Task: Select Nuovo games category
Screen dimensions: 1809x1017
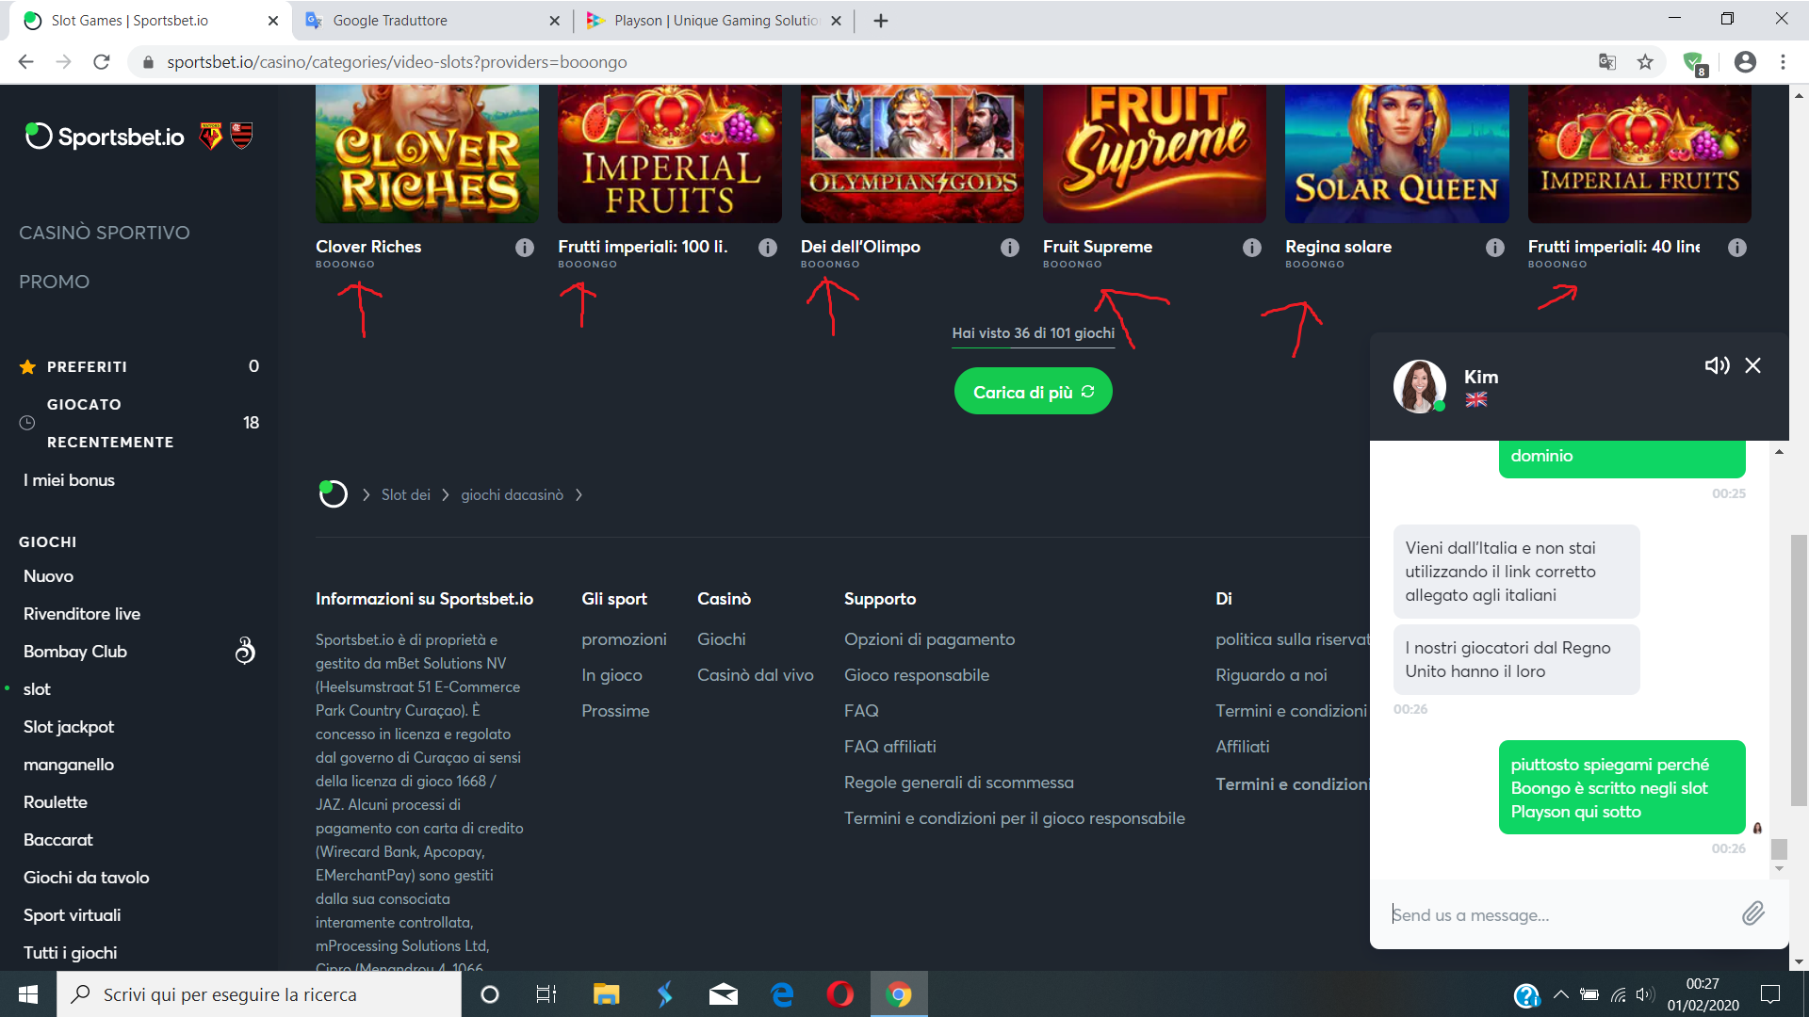Action: point(48,576)
